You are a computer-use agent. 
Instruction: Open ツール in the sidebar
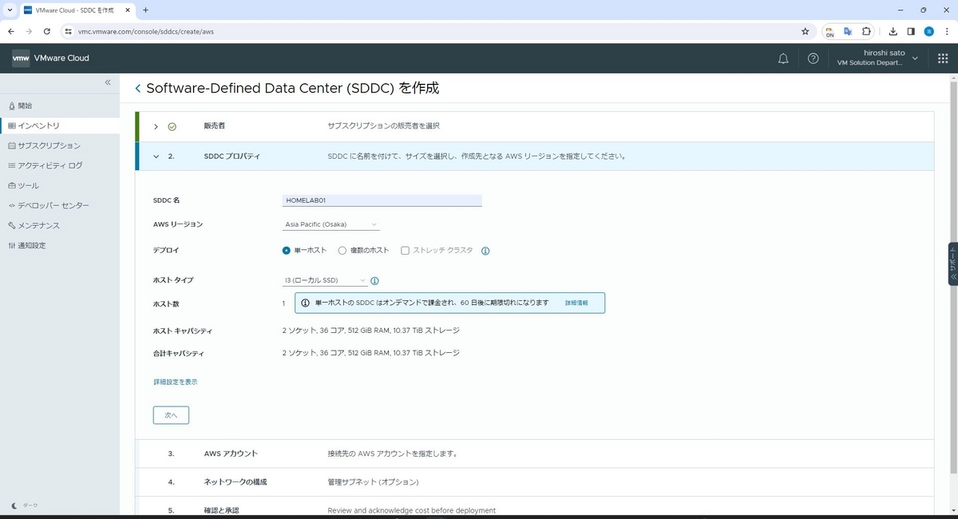point(60,185)
